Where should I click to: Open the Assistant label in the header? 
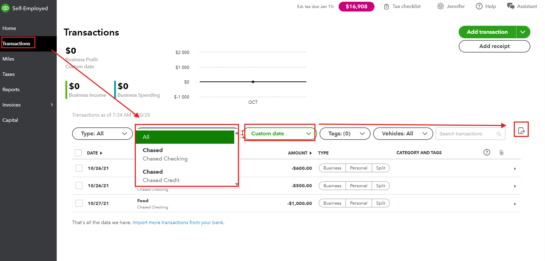click(x=527, y=6)
